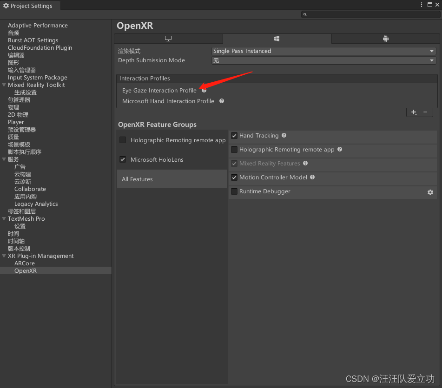Click the search field in Project Settings

tap(370, 14)
